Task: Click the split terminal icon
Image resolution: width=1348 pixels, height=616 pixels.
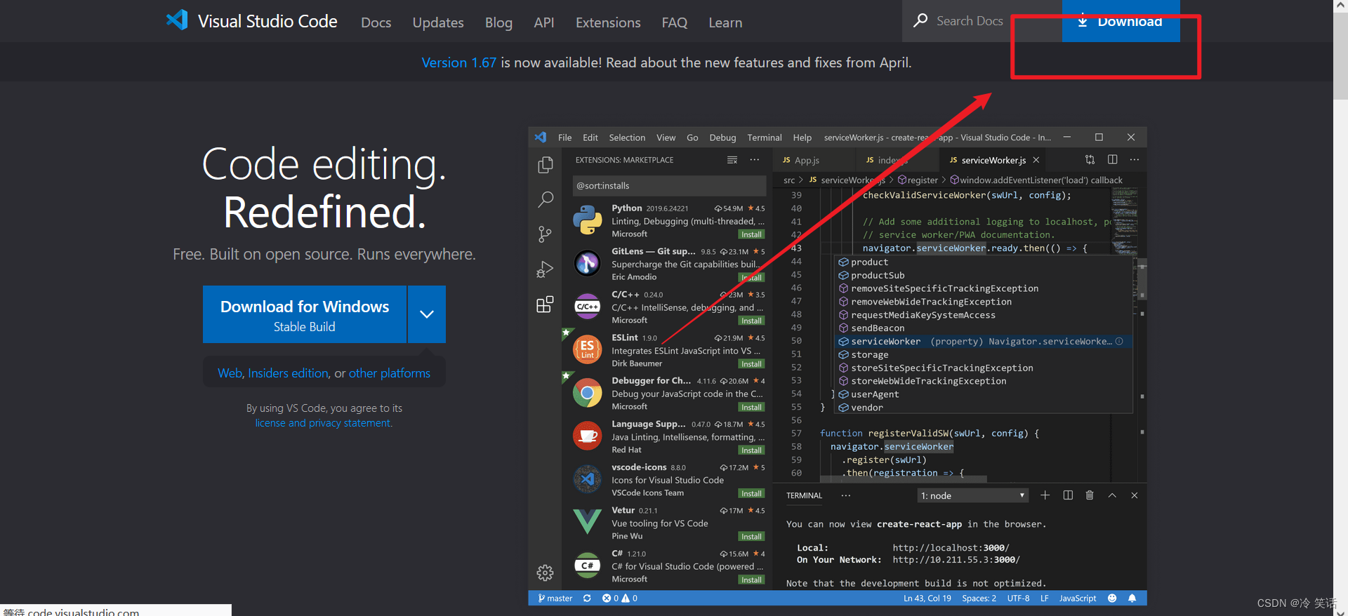Action: [1068, 495]
